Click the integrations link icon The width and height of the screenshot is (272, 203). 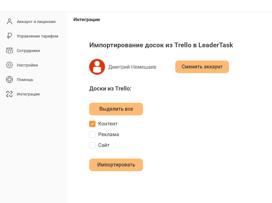point(9,94)
